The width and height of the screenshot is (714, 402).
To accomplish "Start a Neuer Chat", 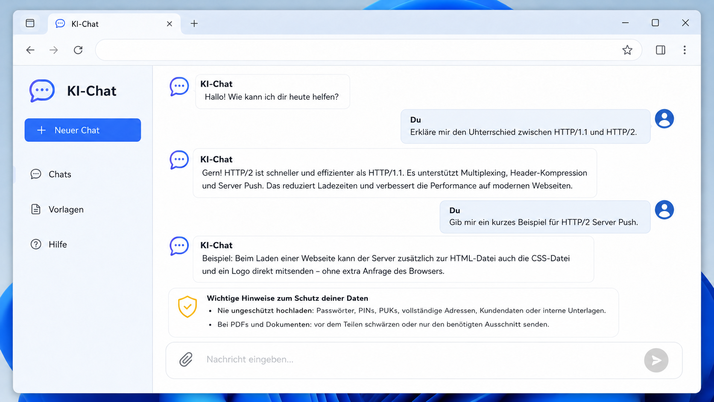I will click(83, 130).
